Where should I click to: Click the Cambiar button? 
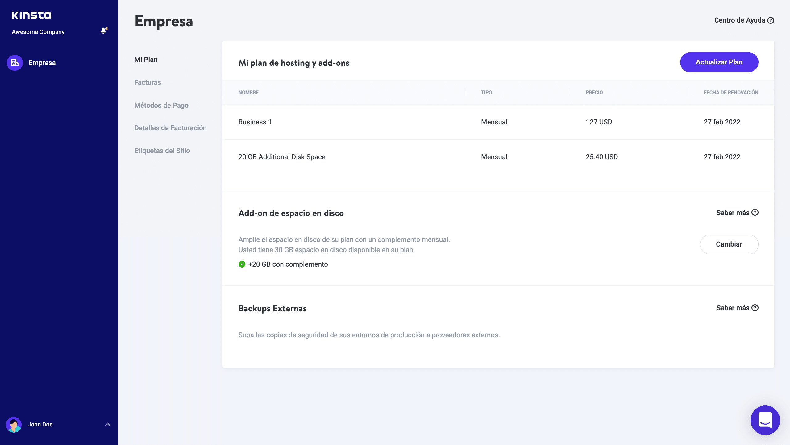(x=729, y=244)
